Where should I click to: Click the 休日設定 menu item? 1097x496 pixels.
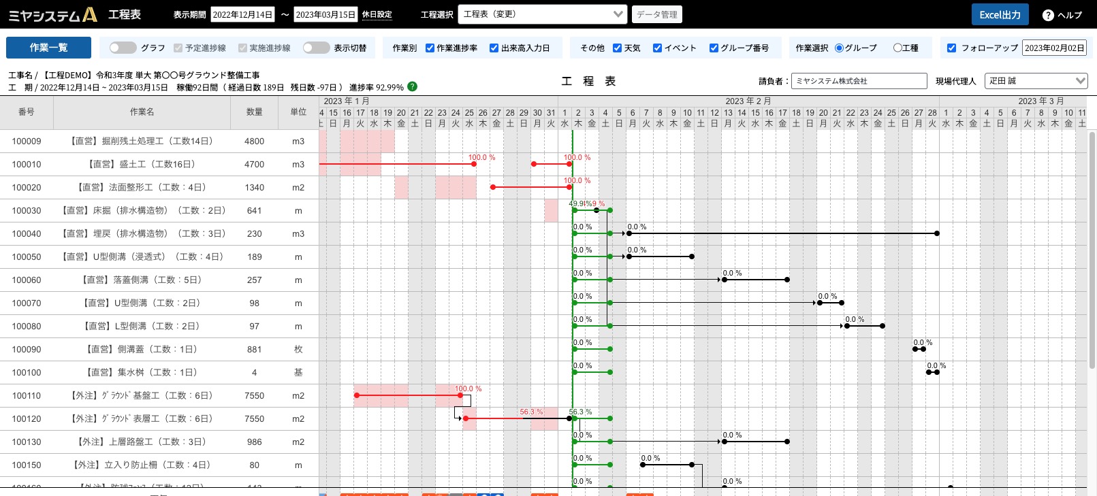[377, 14]
